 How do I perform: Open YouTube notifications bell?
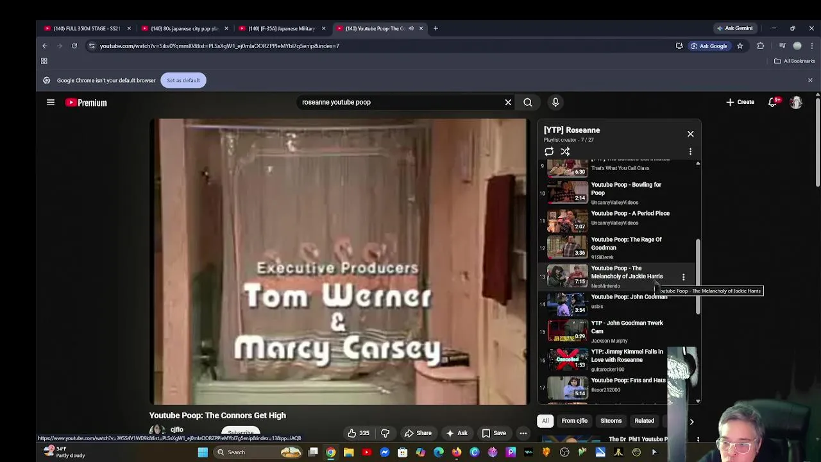(774, 102)
